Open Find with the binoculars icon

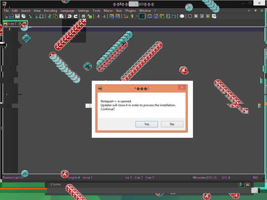(x=83, y=16)
